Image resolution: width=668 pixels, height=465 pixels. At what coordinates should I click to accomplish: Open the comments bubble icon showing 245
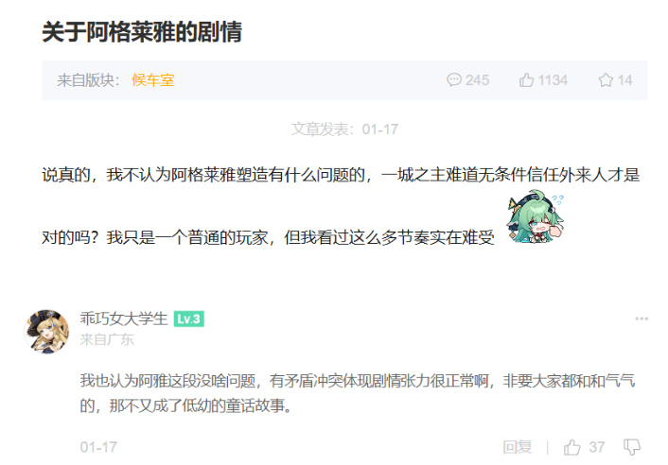454,80
